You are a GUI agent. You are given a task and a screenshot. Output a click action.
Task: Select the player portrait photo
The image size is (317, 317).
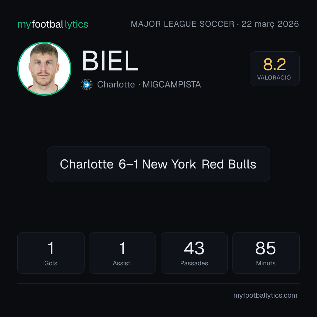[44, 69]
